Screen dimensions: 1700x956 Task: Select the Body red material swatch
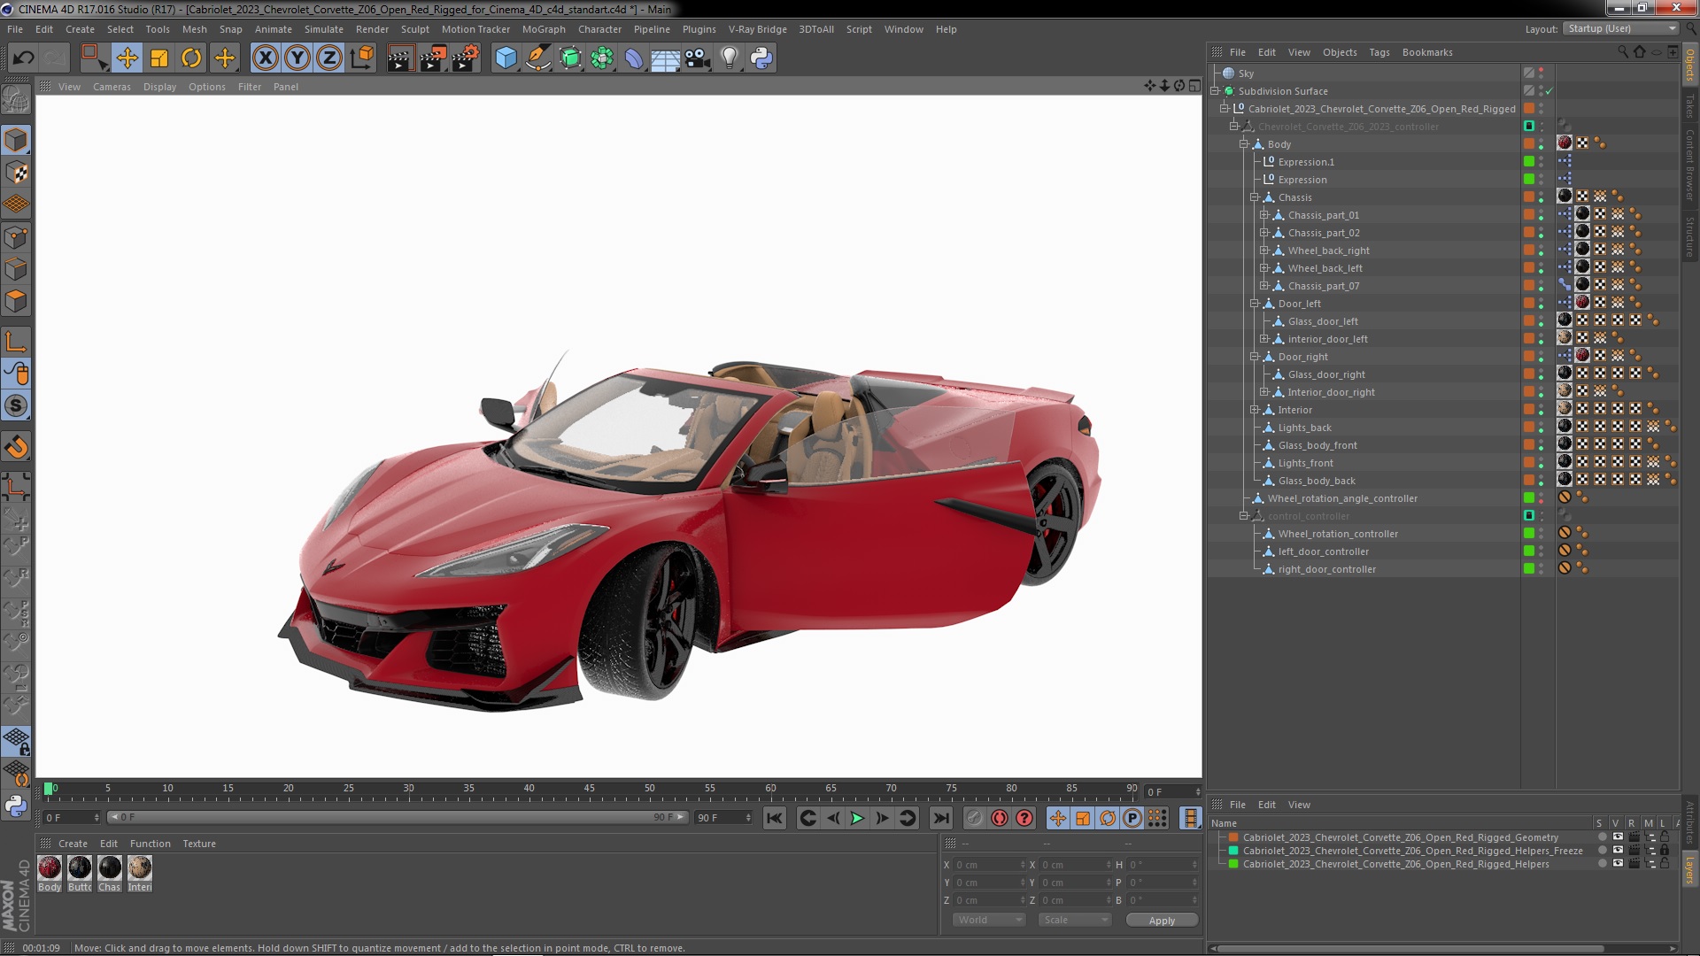[x=50, y=867]
